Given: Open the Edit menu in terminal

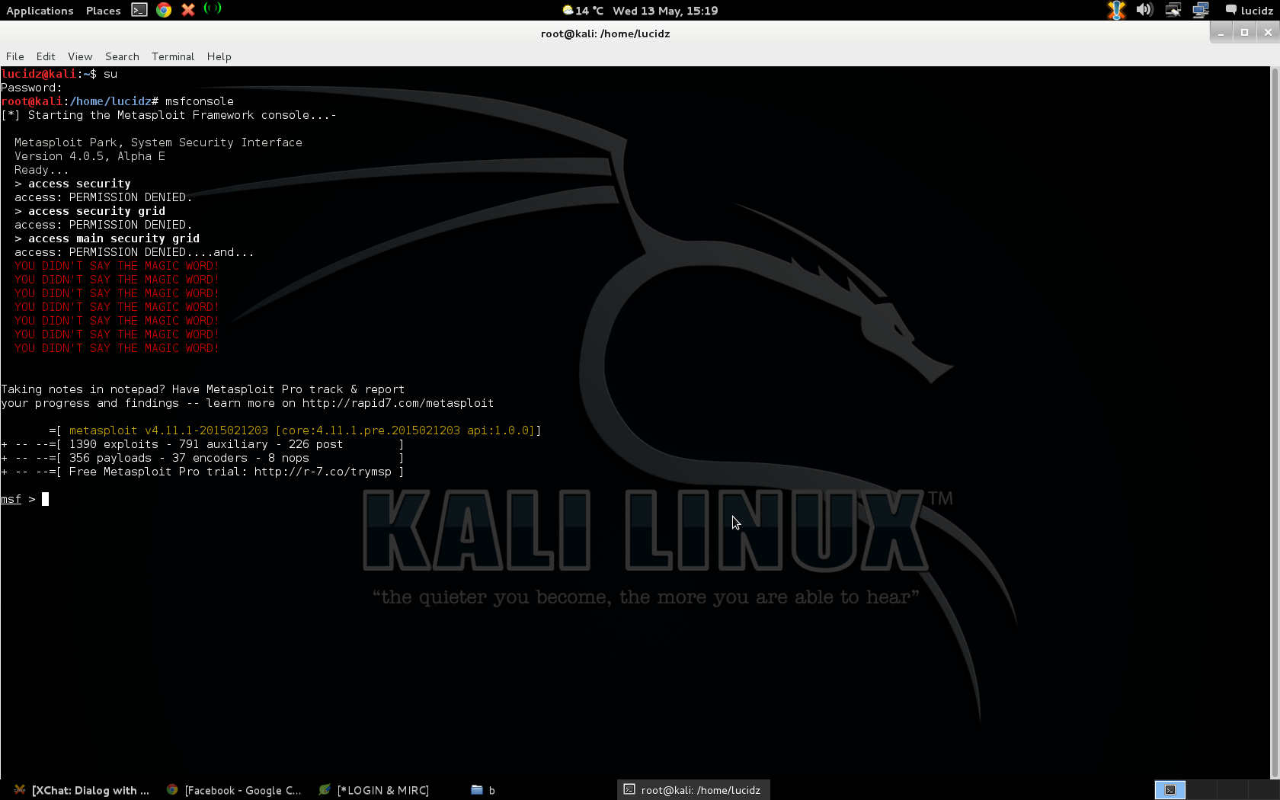Looking at the screenshot, I should coord(46,56).
